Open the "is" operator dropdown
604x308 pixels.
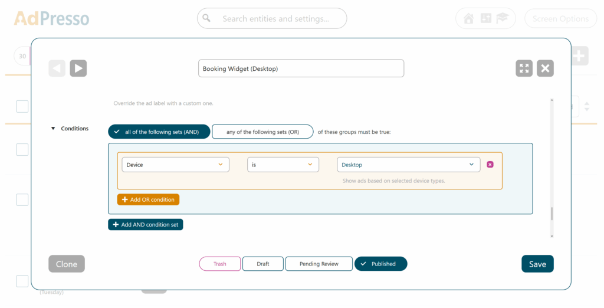coord(283,165)
